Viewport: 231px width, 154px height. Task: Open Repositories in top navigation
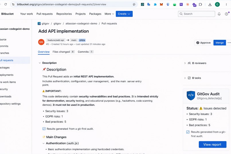(64, 14)
